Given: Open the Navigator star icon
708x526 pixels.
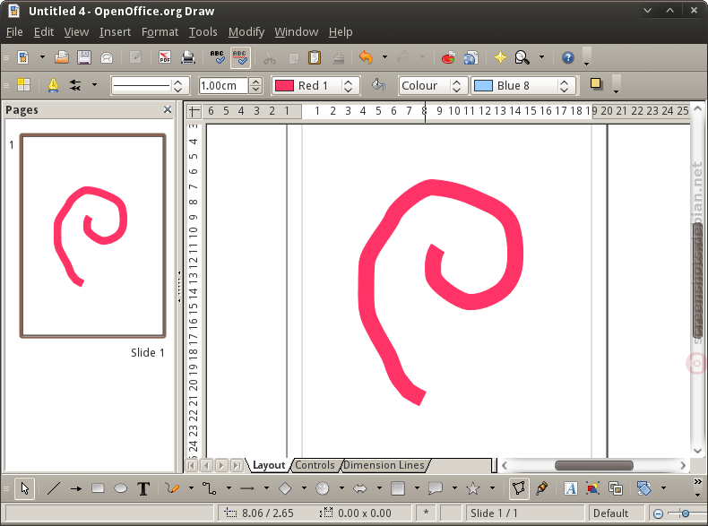Looking at the screenshot, I should pyautogui.click(x=500, y=57).
